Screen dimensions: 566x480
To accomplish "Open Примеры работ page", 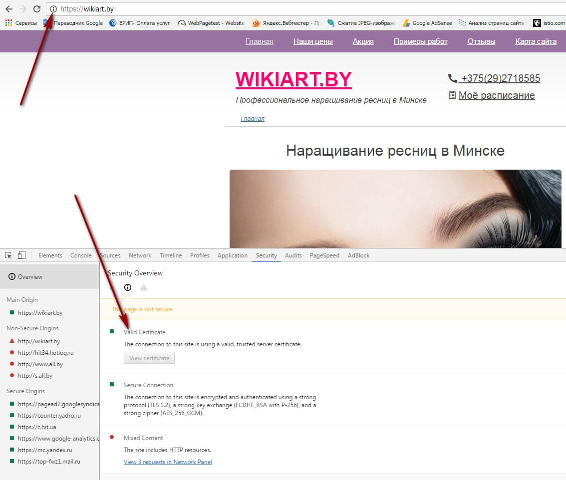I will pos(421,41).
